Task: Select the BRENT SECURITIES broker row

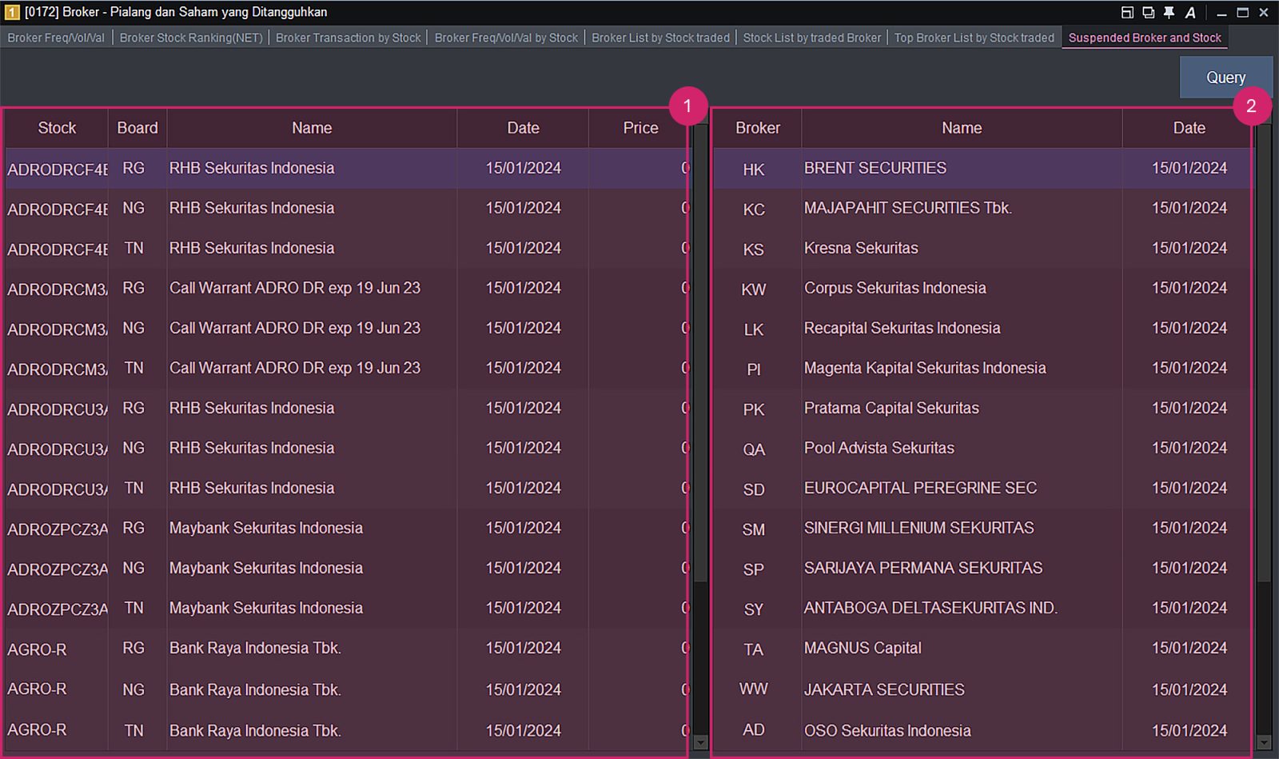Action: click(x=959, y=168)
